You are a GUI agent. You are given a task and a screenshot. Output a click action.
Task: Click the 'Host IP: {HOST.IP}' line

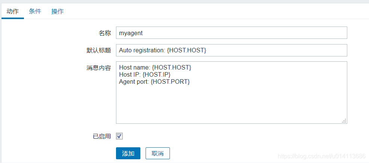[x=144, y=74]
